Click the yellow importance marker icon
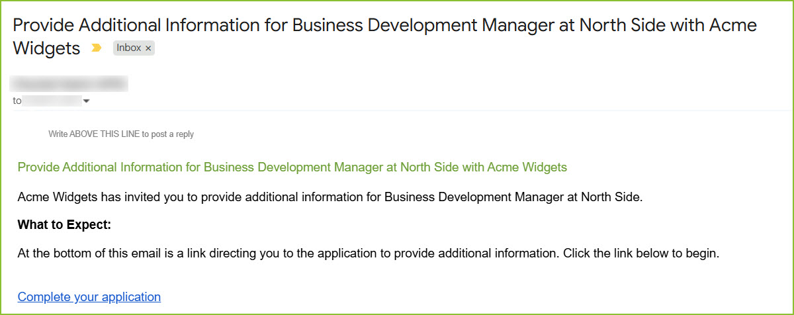 click(97, 48)
